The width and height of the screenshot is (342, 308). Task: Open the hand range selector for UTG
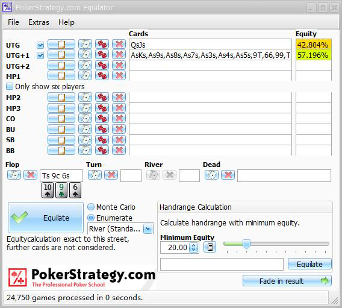tap(61, 45)
